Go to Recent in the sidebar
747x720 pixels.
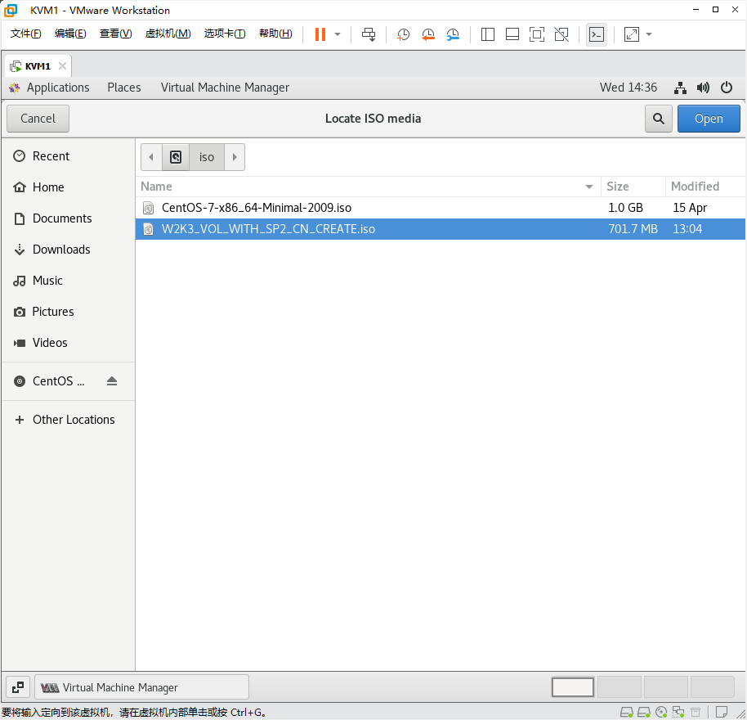coord(68,156)
